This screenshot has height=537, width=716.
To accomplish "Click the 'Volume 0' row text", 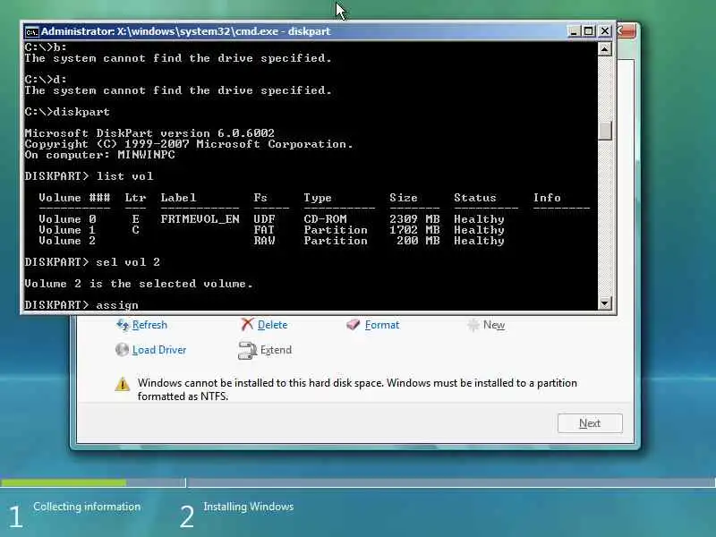I will [x=67, y=219].
